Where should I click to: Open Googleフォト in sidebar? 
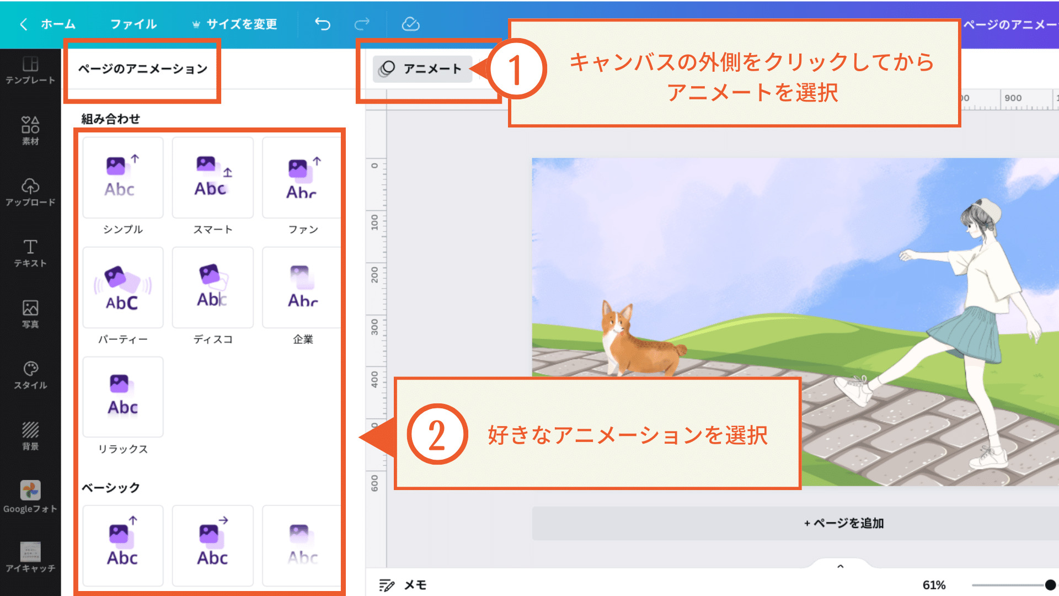click(30, 497)
